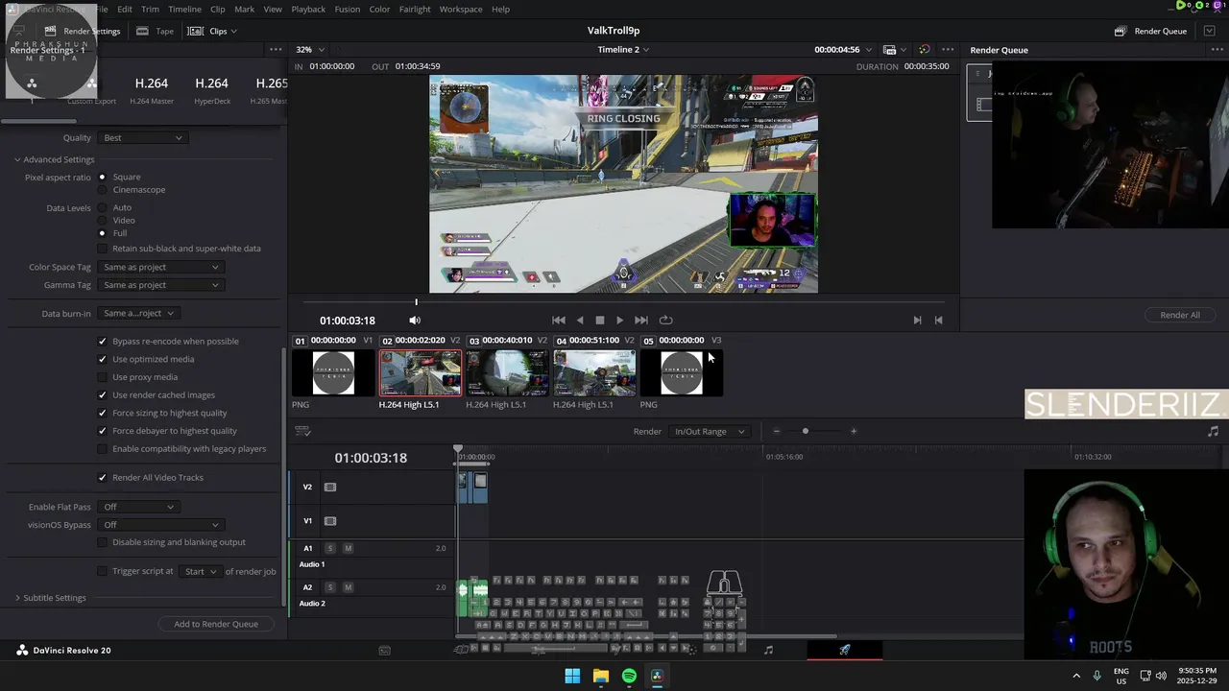Screen dimensions: 1229x691
Task: Click the Render Queue toolbar icon
Action: [1120, 31]
